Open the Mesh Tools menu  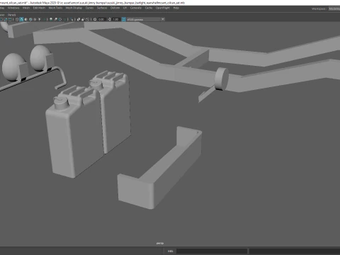(x=55, y=8)
